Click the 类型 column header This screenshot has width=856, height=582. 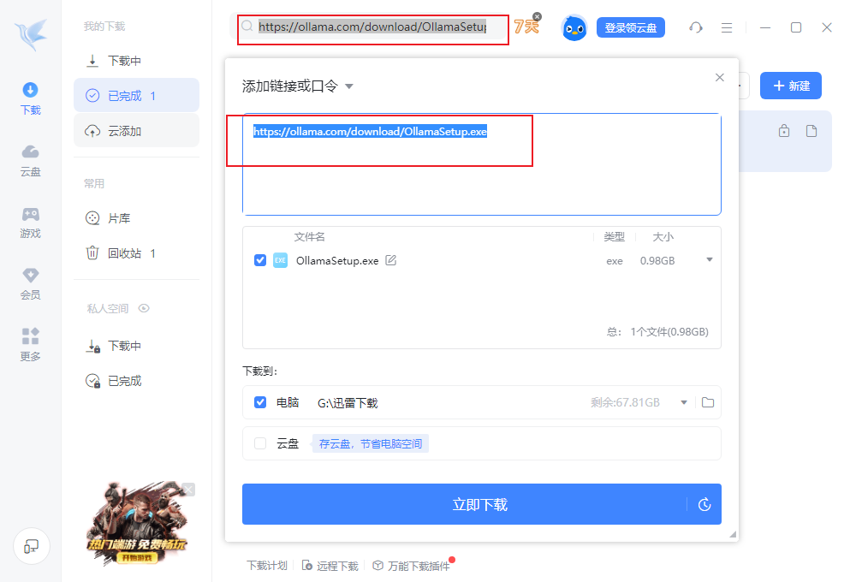pos(614,236)
